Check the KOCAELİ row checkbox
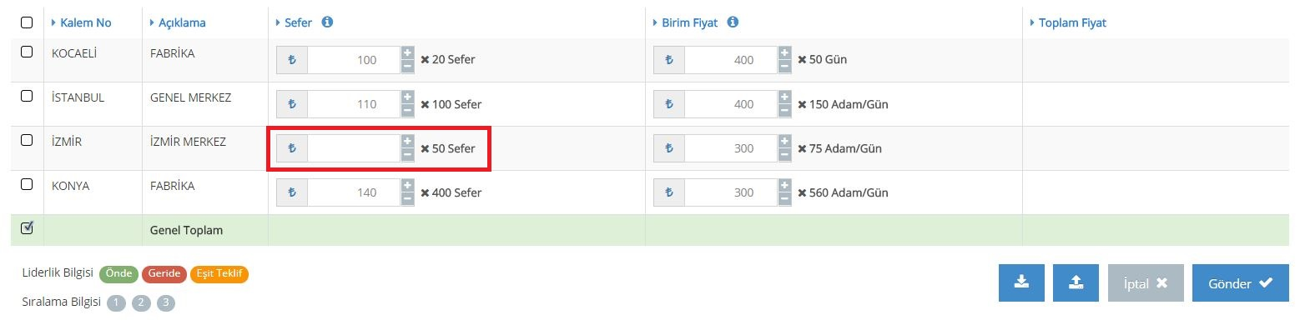 [x=27, y=52]
